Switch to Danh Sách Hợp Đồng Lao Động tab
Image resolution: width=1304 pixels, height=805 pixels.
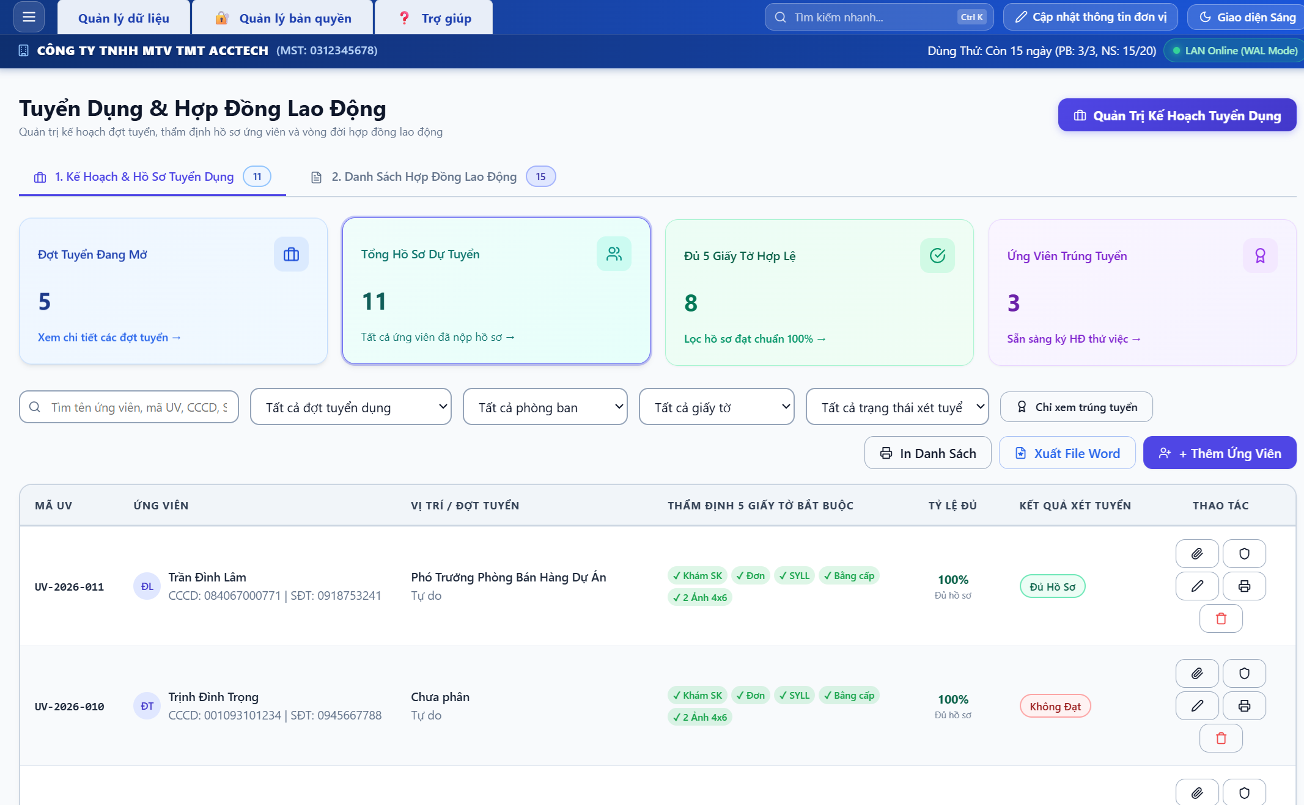(433, 177)
